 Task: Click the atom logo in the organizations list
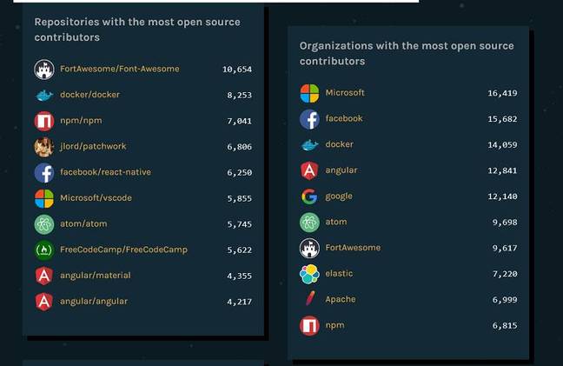[x=309, y=223]
